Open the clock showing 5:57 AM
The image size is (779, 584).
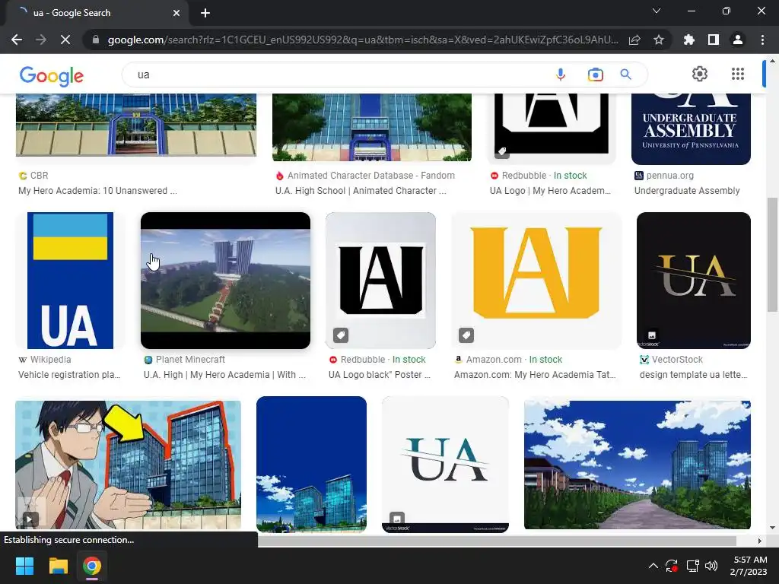click(x=749, y=566)
